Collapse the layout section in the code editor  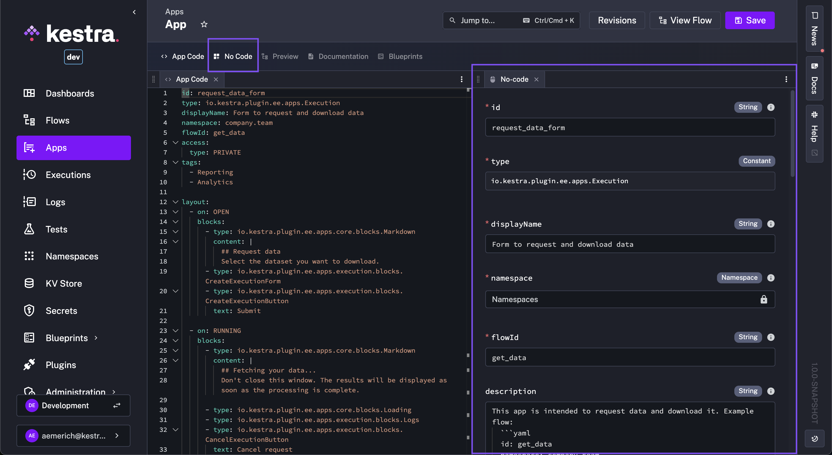click(x=175, y=202)
